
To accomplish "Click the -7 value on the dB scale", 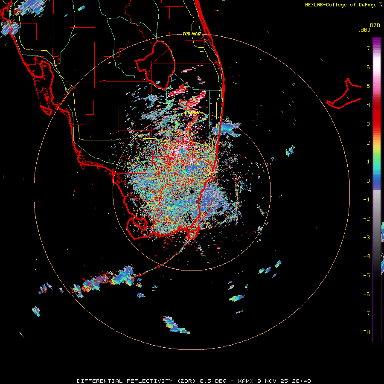I will [367, 313].
